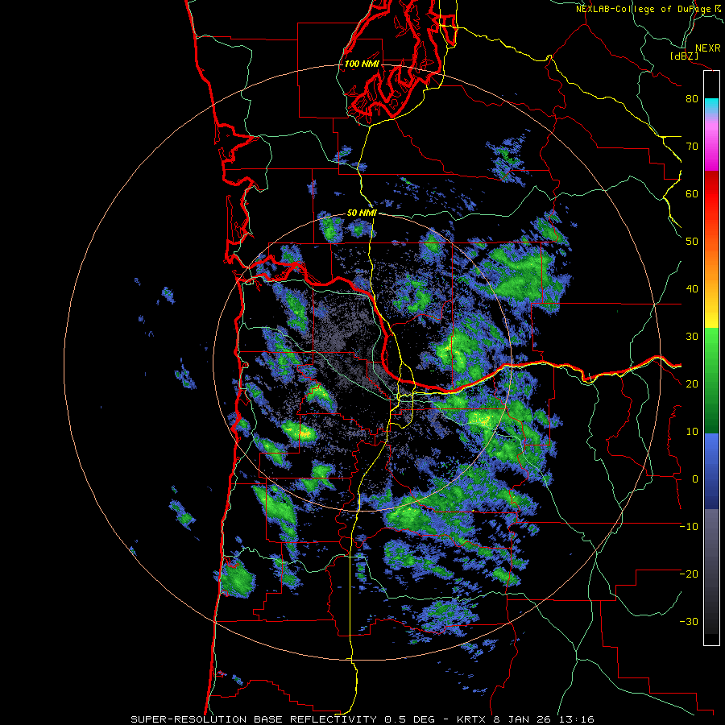
Task: Click the "0.5 DEG" elevation angle text
Action: click(x=409, y=719)
